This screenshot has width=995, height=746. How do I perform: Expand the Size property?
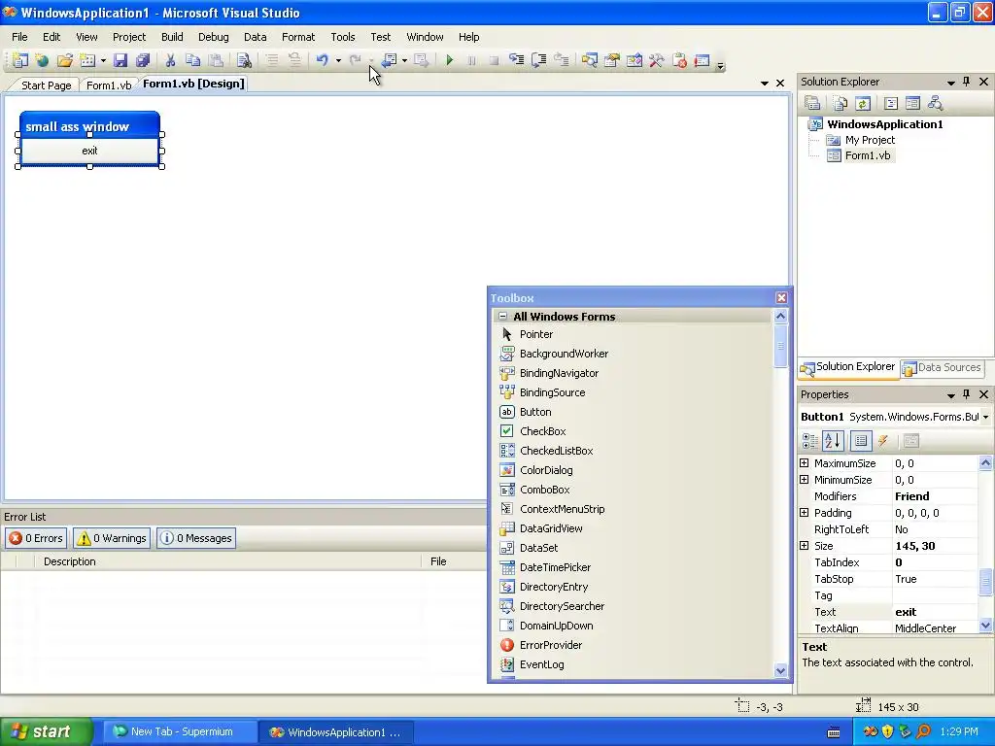pyautogui.click(x=804, y=546)
